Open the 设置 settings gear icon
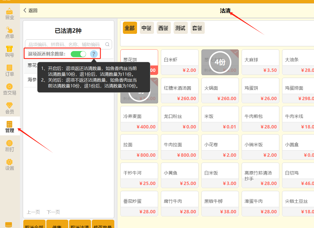 [10, 164]
